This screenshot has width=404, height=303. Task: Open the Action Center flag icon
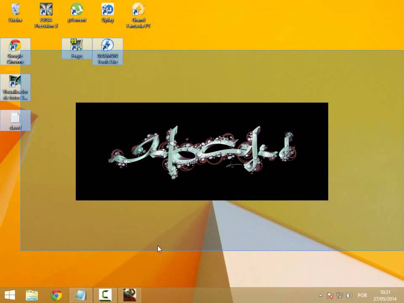click(330, 295)
